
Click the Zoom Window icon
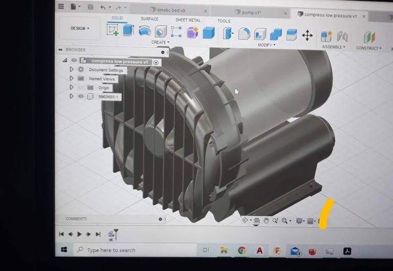coord(275,221)
